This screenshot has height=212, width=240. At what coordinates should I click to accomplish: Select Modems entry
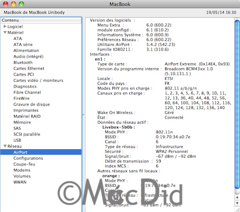[x=22, y=170]
